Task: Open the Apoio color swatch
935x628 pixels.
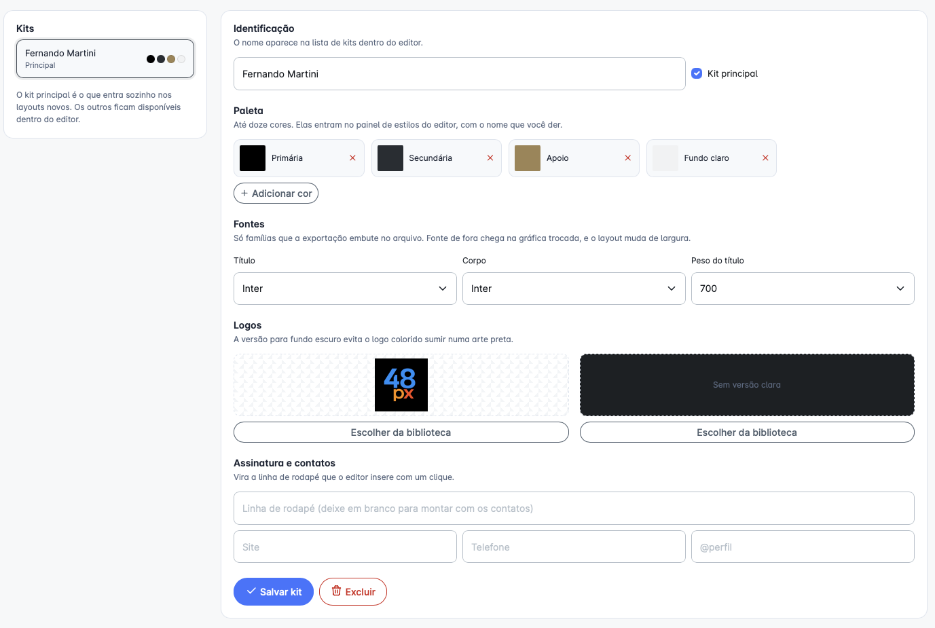Action: tap(528, 158)
